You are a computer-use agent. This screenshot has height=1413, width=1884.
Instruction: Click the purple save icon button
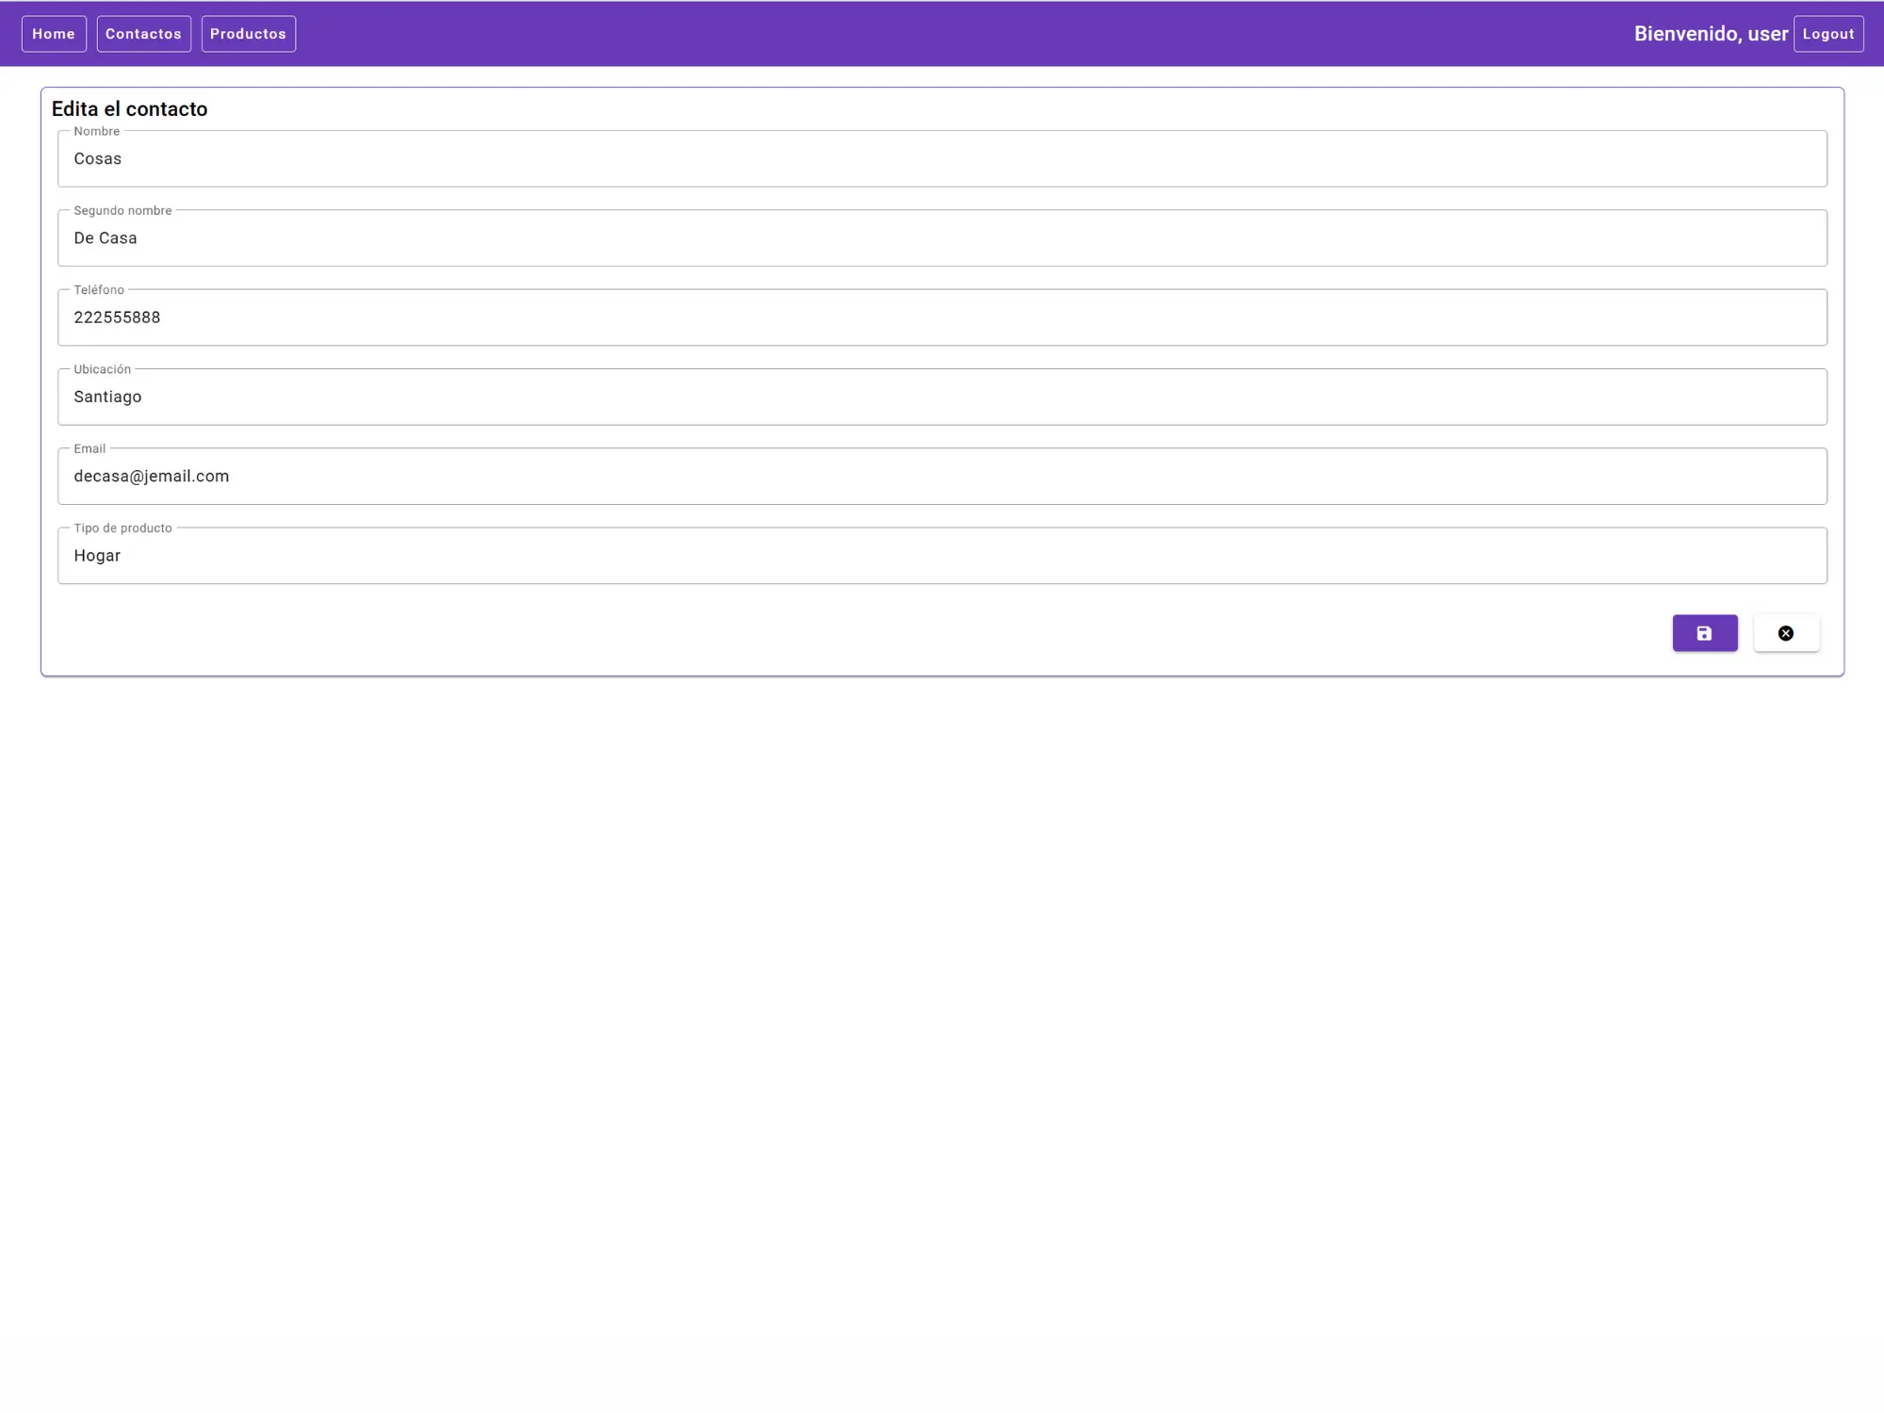(x=1704, y=633)
